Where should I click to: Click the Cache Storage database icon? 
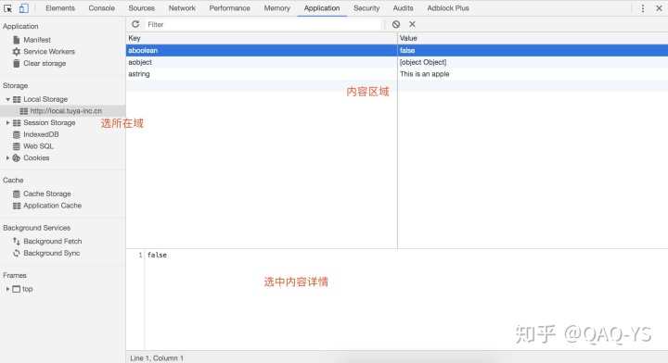coord(17,194)
